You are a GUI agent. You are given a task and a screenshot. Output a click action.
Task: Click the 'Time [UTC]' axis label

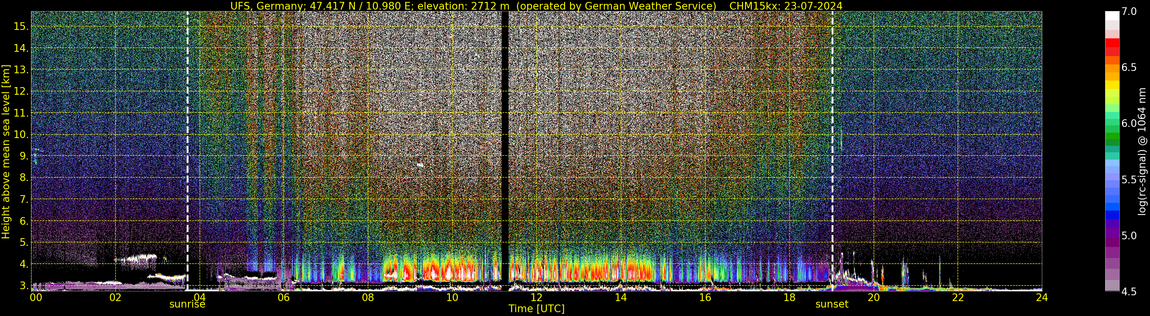536,309
